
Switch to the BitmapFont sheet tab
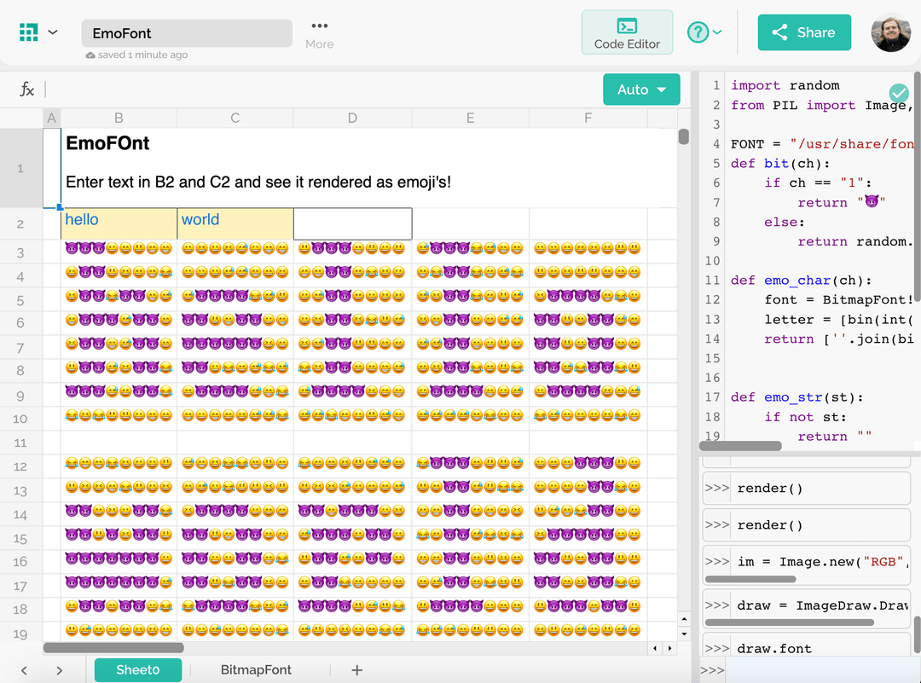point(256,670)
